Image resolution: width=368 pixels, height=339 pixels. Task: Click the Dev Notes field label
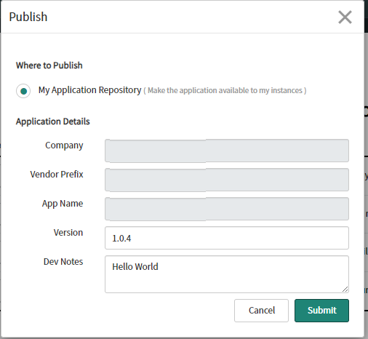(63, 262)
